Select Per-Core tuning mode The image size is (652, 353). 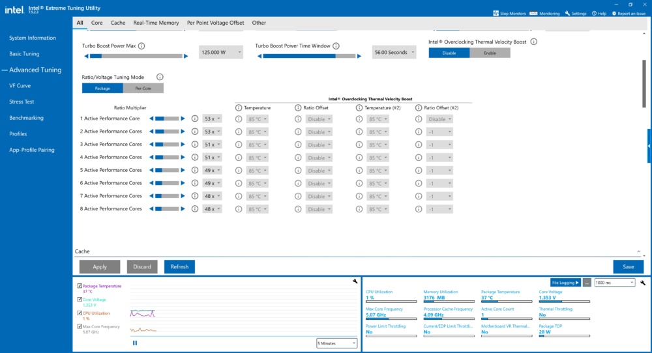pos(143,88)
